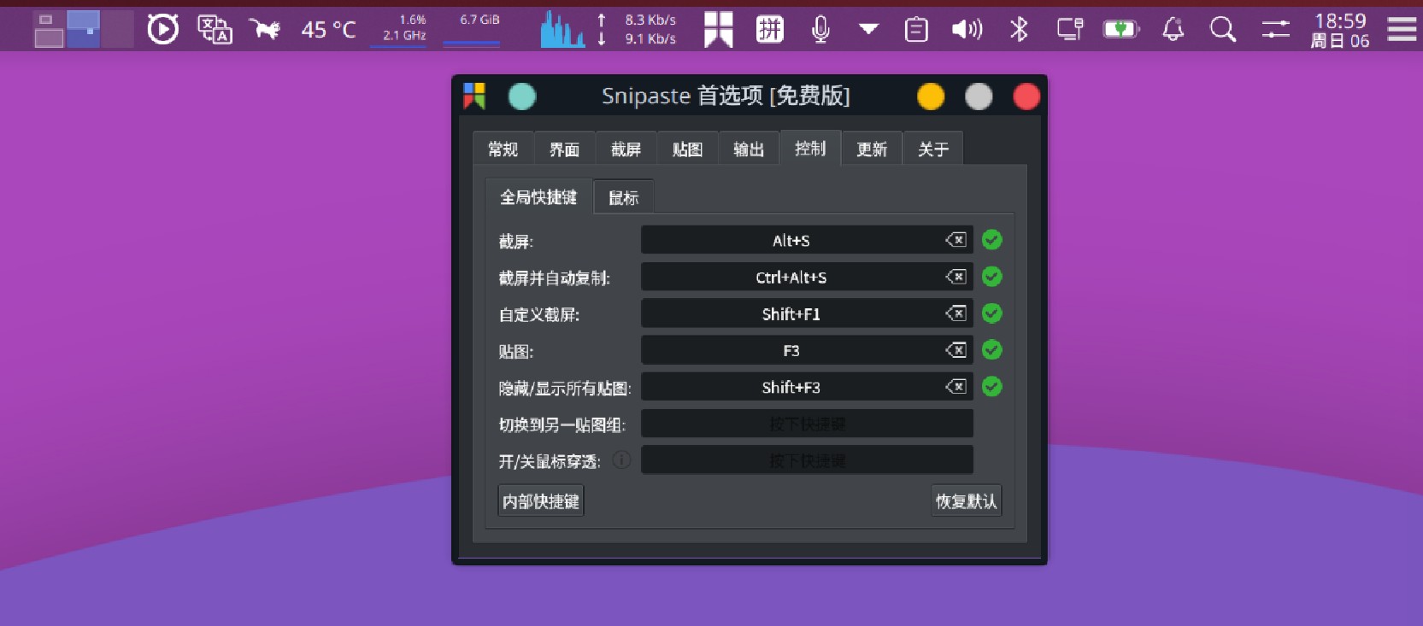Click the cat icon in panel
1423x626 pixels.
[x=265, y=30]
